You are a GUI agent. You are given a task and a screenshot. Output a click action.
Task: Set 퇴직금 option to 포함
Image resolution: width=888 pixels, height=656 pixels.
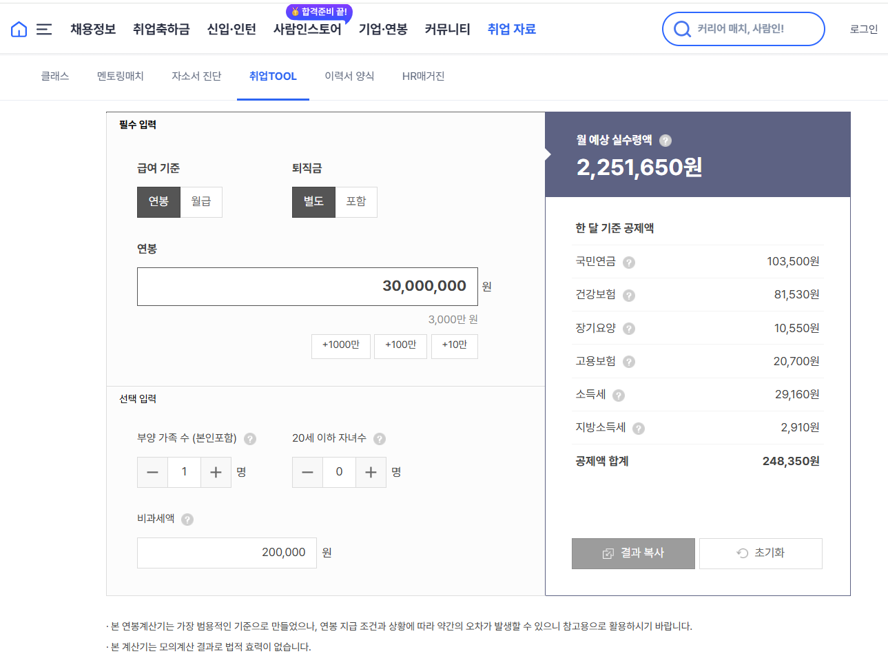coord(356,201)
